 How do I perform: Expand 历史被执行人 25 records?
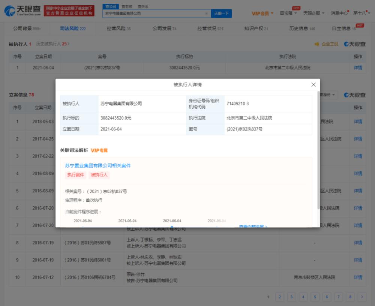tap(53, 44)
